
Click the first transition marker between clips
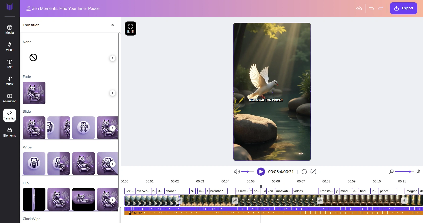click(x=179, y=201)
